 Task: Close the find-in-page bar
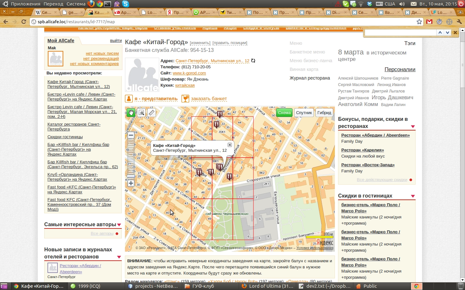click(x=455, y=32)
